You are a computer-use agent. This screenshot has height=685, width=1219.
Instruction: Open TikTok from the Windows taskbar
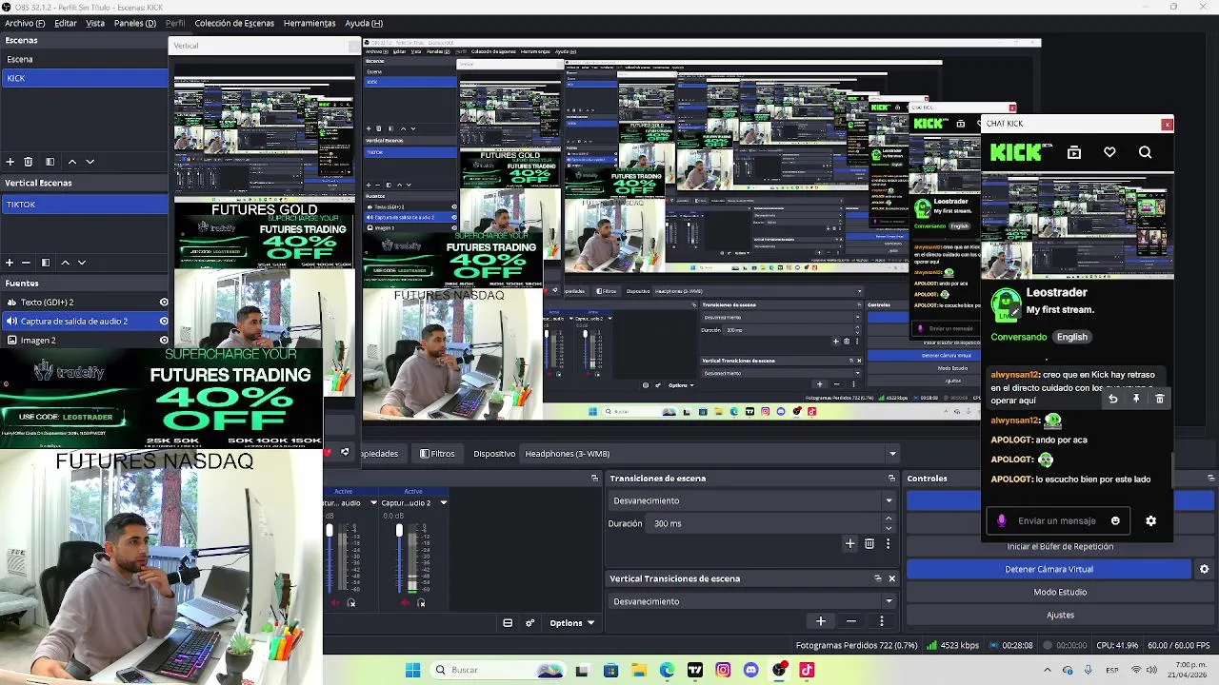click(x=807, y=670)
